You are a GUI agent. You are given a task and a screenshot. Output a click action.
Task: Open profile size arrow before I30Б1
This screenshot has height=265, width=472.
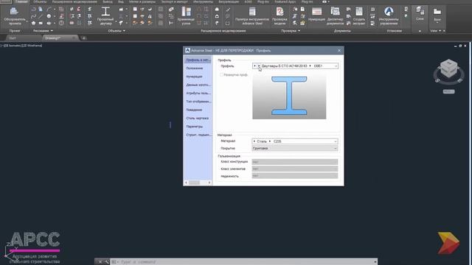(x=310, y=66)
